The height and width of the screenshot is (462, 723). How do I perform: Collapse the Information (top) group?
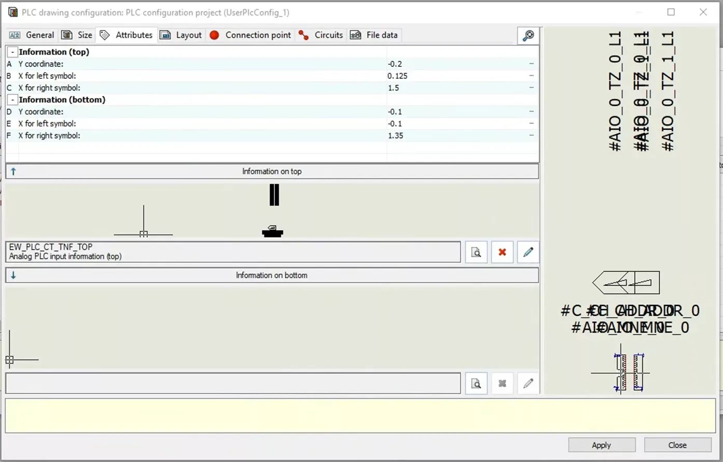[x=13, y=52]
